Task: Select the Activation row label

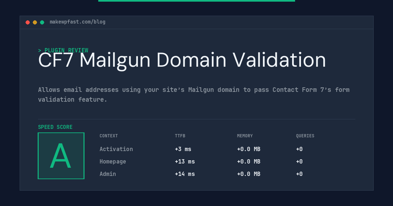Action: point(116,149)
